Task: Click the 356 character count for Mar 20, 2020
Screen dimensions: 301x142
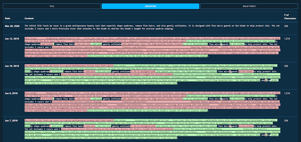Action: pos(286,26)
